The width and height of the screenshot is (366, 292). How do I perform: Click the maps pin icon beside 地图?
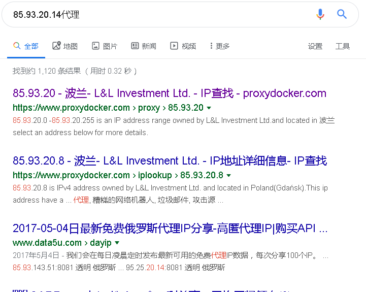[x=56, y=46]
